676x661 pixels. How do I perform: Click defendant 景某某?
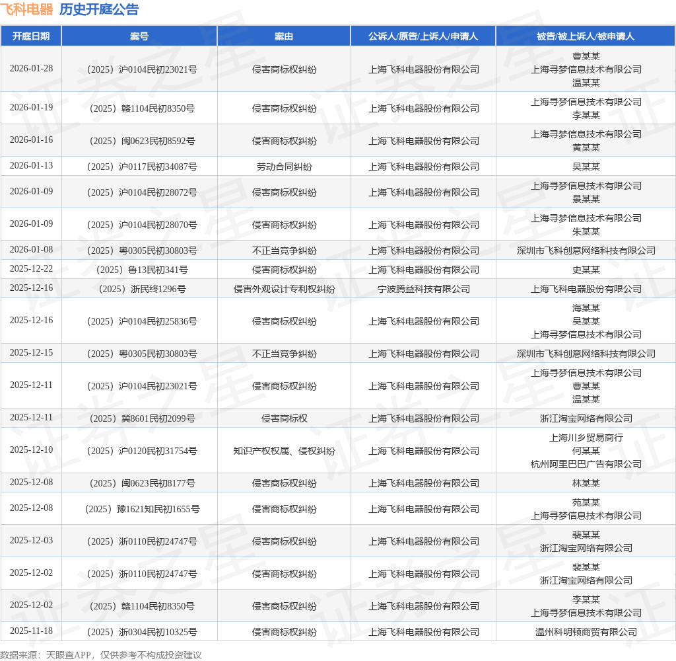click(586, 199)
